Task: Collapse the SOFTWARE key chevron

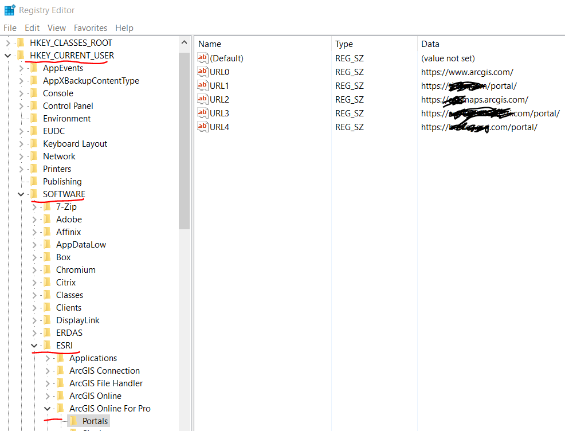Action: click(21, 194)
